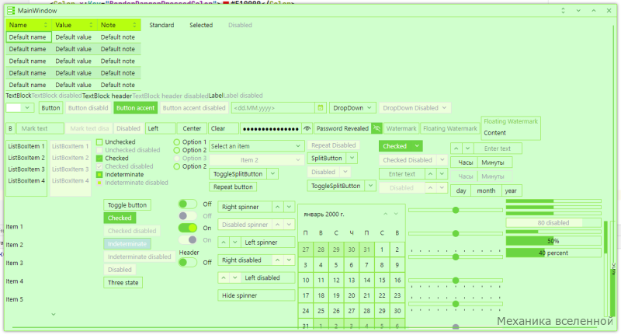
Task: Click the Repeat button
Action: point(233,187)
